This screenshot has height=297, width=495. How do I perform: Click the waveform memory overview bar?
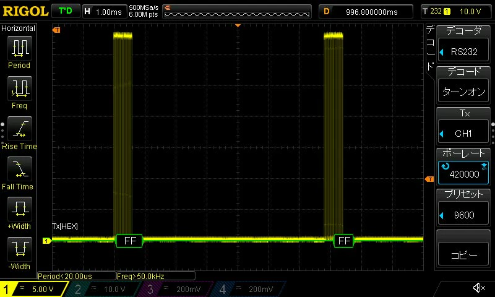[x=237, y=12]
